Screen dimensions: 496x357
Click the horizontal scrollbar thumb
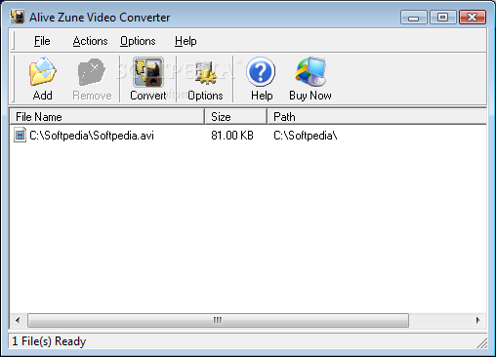pyautogui.click(x=218, y=320)
